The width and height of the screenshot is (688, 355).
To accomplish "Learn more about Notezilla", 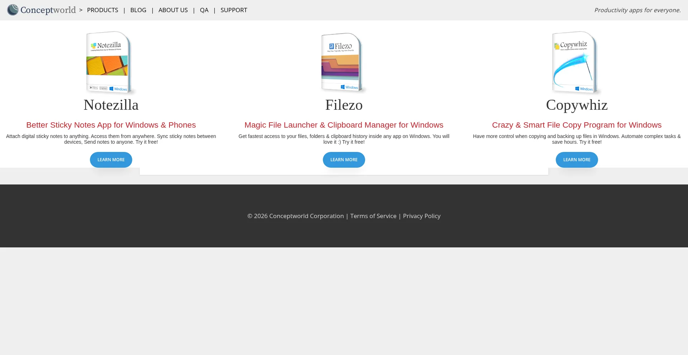I will click(111, 160).
